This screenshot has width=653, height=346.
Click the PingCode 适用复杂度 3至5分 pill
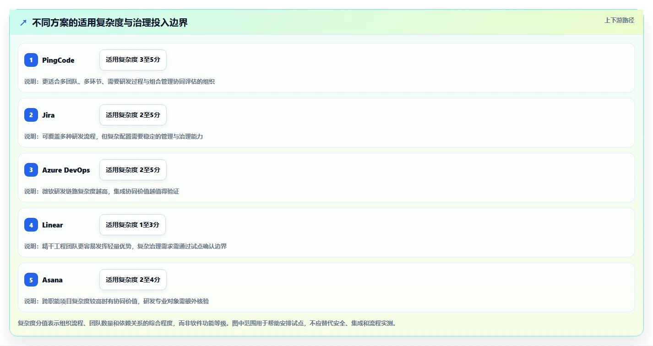click(133, 60)
